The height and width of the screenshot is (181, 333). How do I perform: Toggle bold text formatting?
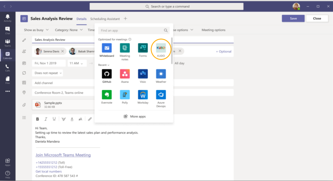click(37, 119)
